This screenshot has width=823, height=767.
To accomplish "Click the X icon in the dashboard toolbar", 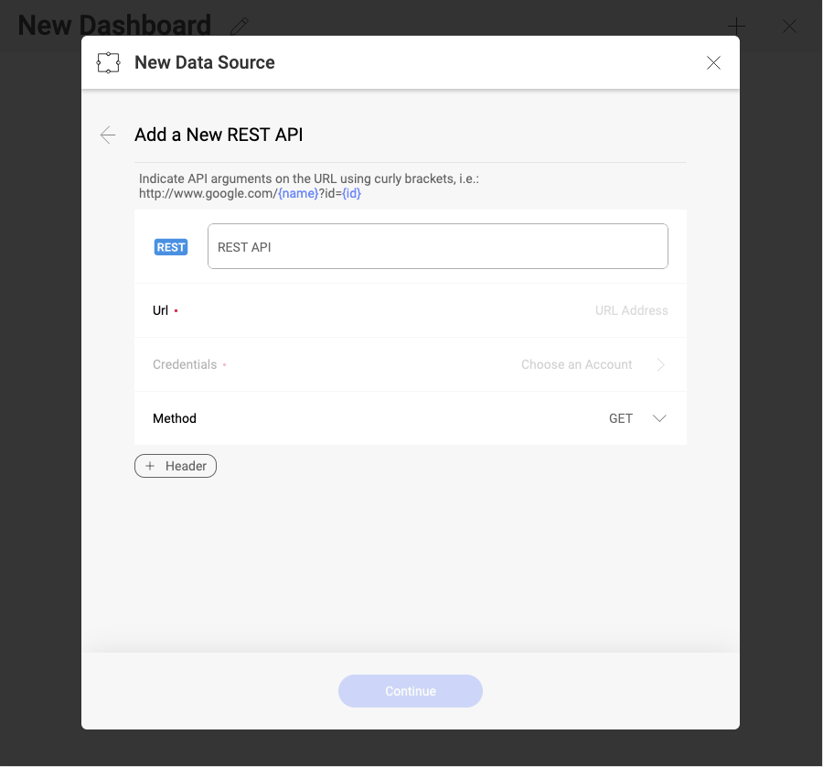I will tap(789, 27).
